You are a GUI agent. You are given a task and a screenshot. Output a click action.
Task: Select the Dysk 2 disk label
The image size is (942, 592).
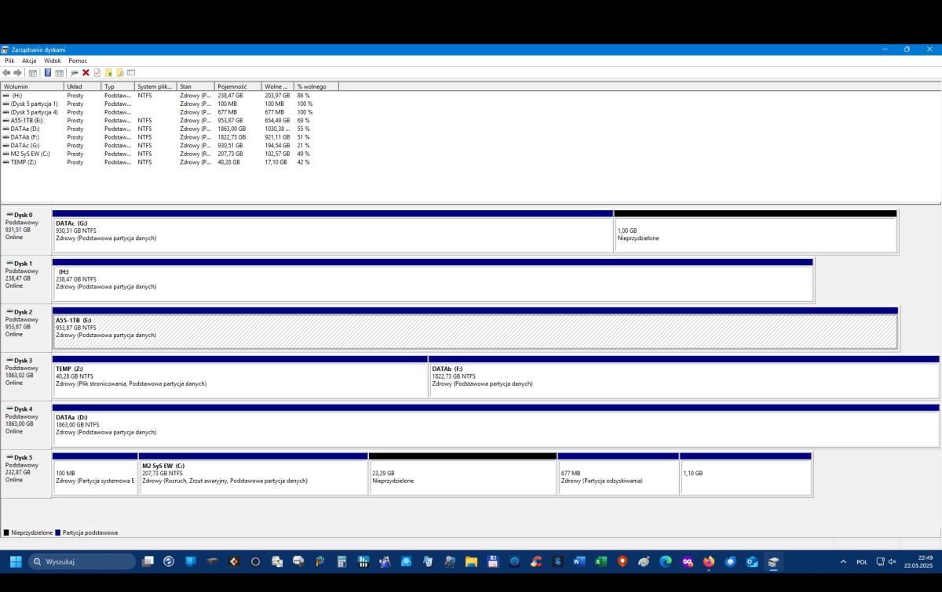tap(26, 329)
